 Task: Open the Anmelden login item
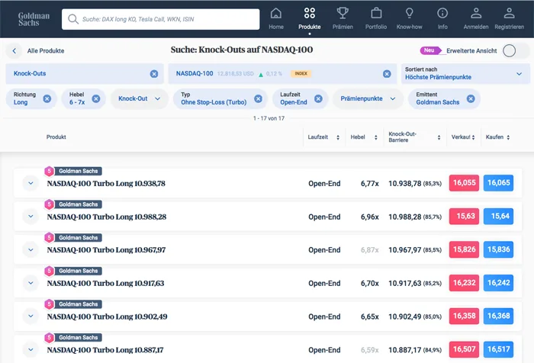[476, 19]
